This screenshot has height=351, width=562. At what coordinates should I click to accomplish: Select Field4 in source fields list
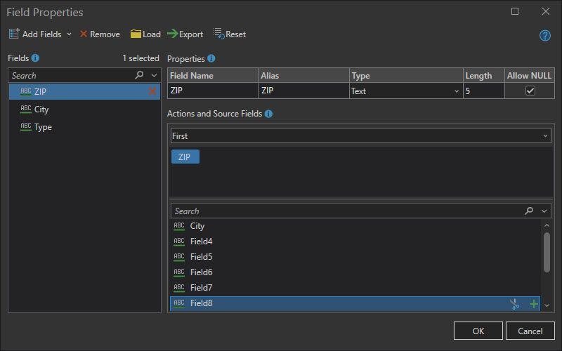point(355,241)
